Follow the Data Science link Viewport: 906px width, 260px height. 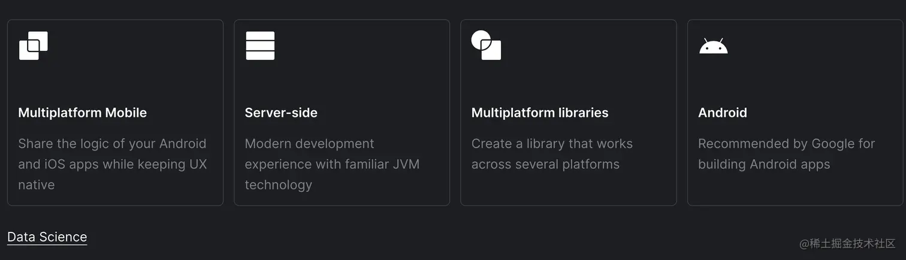pyautogui.click(x=47, y=237)
